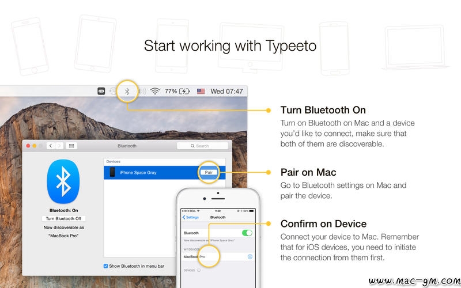
Task: Tap the info icon beside MacBook Pro
Action: pyautogui.click(x=250, y=256)
